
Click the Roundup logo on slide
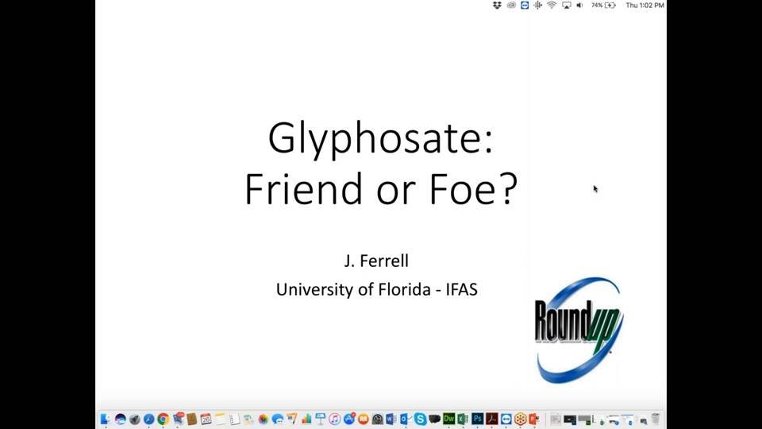579,328
